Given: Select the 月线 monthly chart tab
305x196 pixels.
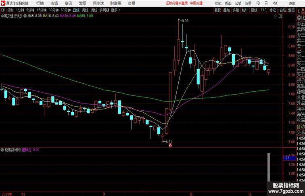Looking at the screenshot, I should [94, 10].
